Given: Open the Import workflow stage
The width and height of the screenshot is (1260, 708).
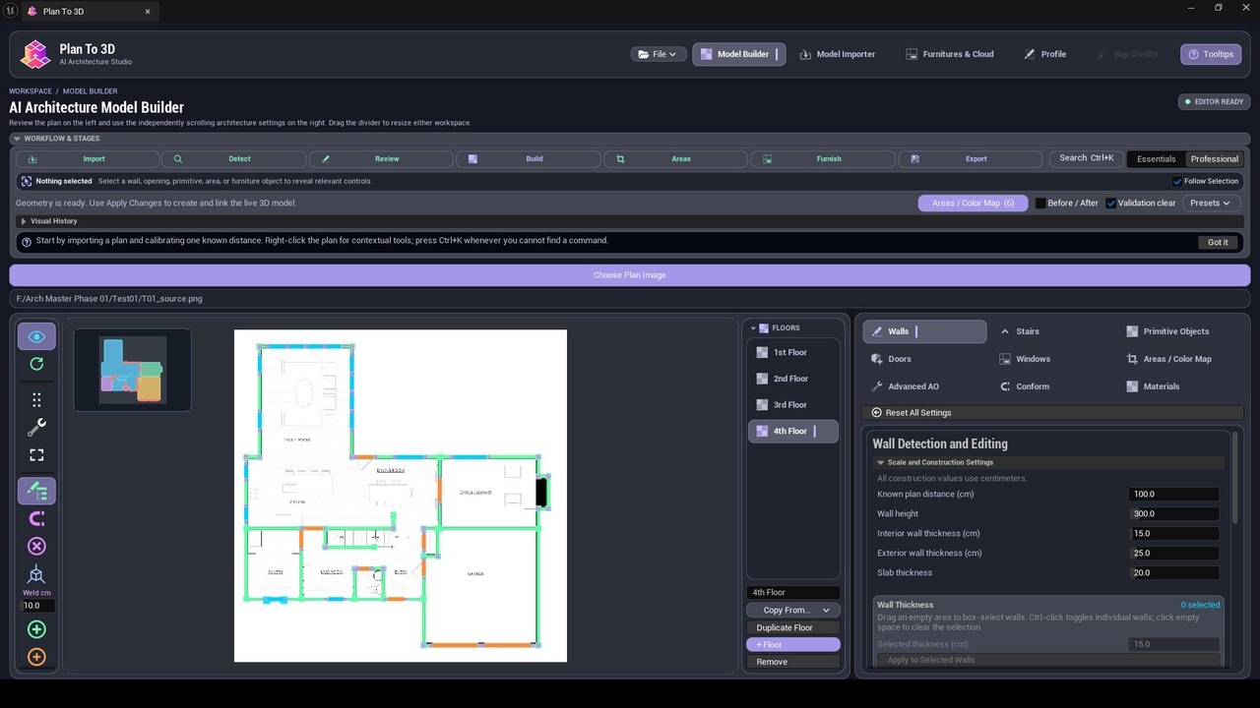Looking at the screenshot, I should 89,158.
